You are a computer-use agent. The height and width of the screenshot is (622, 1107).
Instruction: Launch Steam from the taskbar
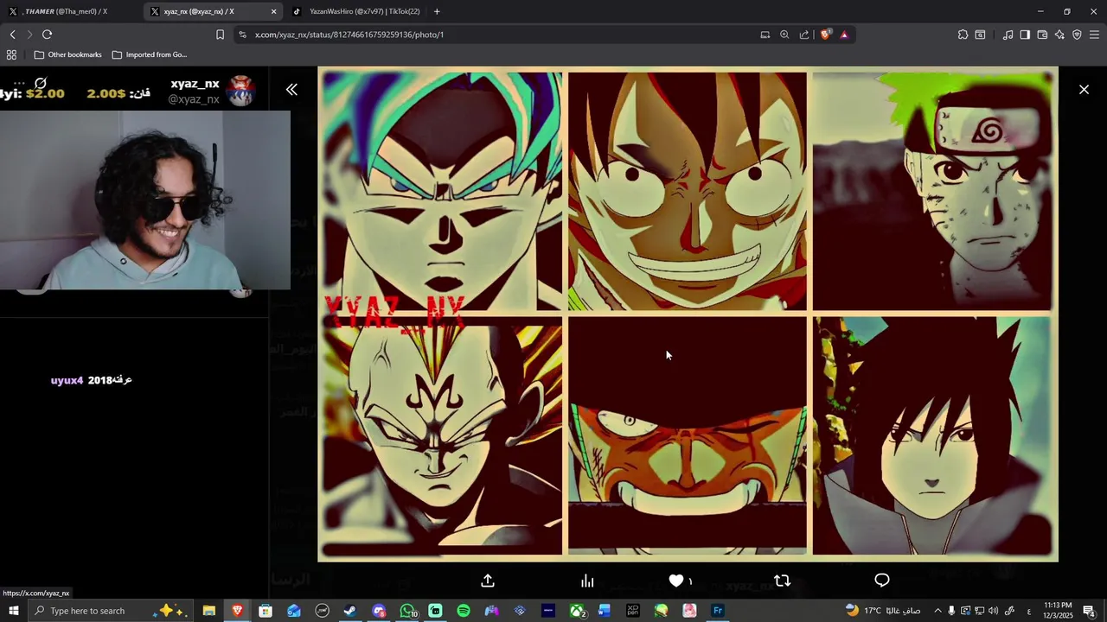[x=349, y=611]
